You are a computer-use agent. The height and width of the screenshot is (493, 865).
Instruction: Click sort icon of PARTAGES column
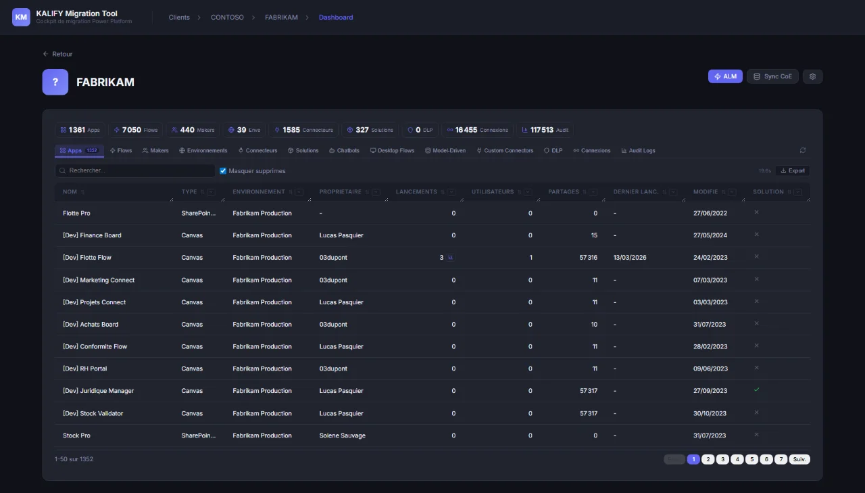click(x=585, y=192)
